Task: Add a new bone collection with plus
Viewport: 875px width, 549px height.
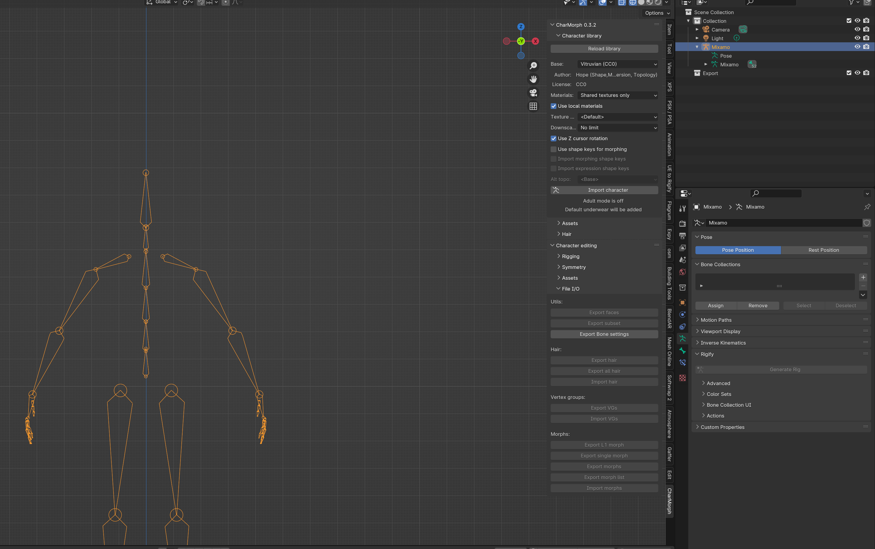Action: [863, 277]
